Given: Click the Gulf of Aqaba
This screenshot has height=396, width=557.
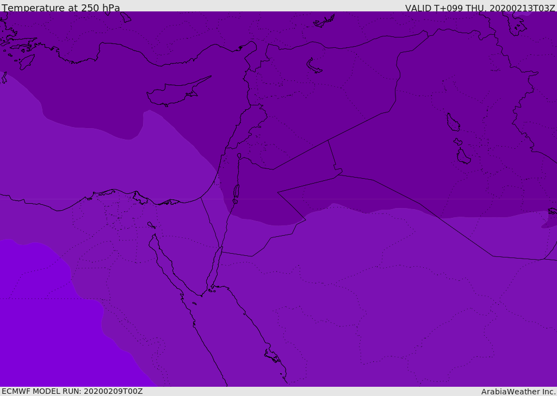Looking at the screenshot, I should coord(215,266).
